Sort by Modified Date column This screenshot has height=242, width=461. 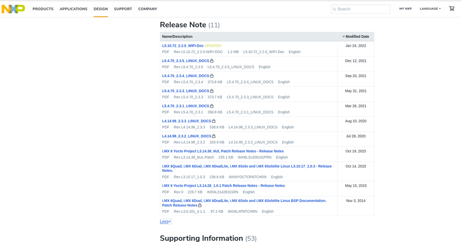355,36
